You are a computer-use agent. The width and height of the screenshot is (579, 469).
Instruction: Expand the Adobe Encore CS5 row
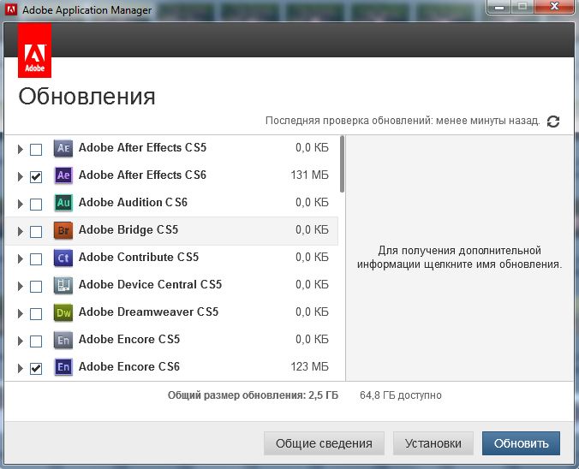point(21,341)
